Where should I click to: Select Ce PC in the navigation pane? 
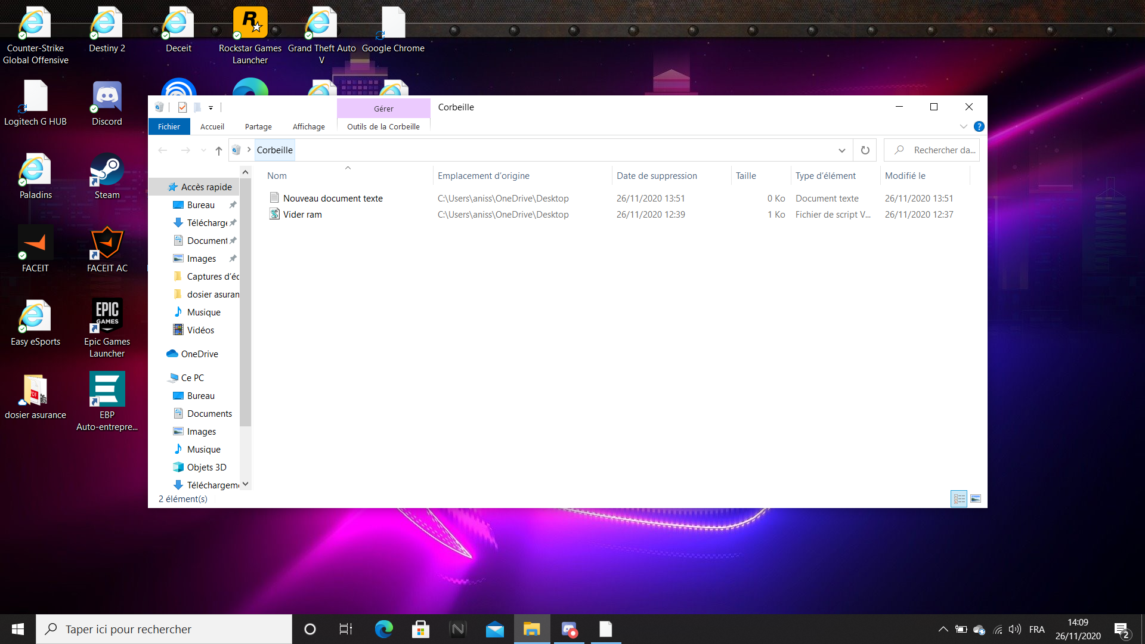[186, 378]
